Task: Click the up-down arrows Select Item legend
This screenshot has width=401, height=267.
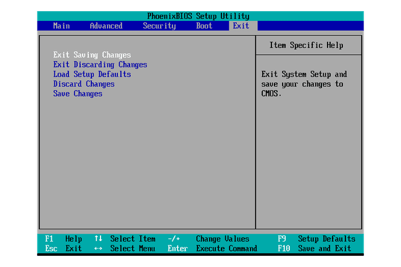Action: tap(125, 239)
